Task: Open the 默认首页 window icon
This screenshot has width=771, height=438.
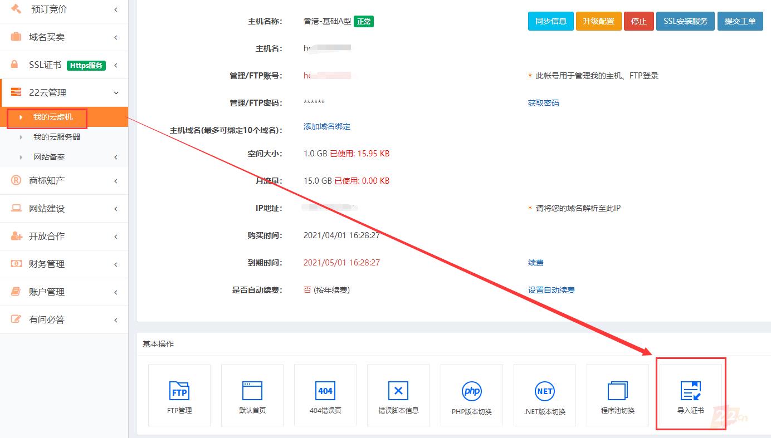Action: tap(252, 391)
